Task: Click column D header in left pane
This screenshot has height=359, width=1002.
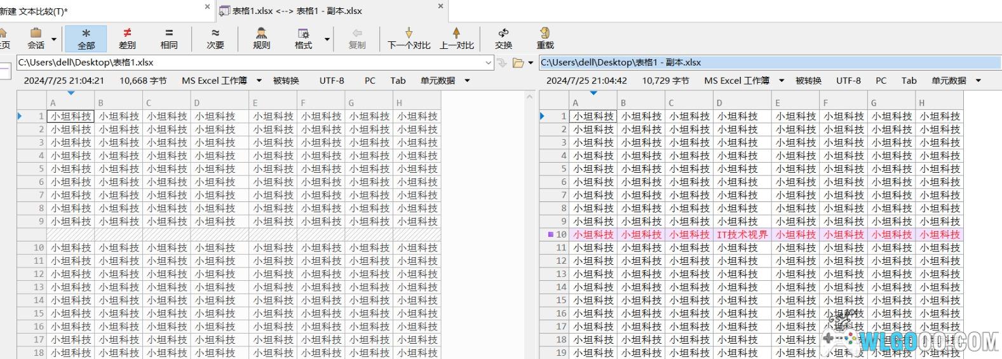Action: (219, 102)
